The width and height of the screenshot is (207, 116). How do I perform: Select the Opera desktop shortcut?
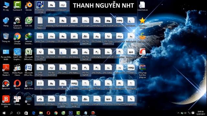[17, 85]
